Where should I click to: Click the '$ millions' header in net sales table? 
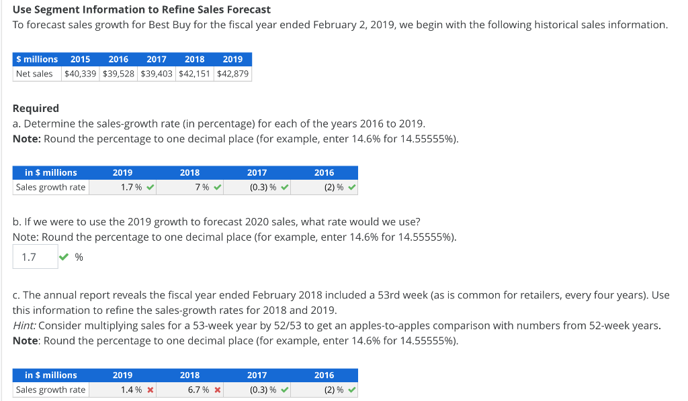(x=37, y=59)
